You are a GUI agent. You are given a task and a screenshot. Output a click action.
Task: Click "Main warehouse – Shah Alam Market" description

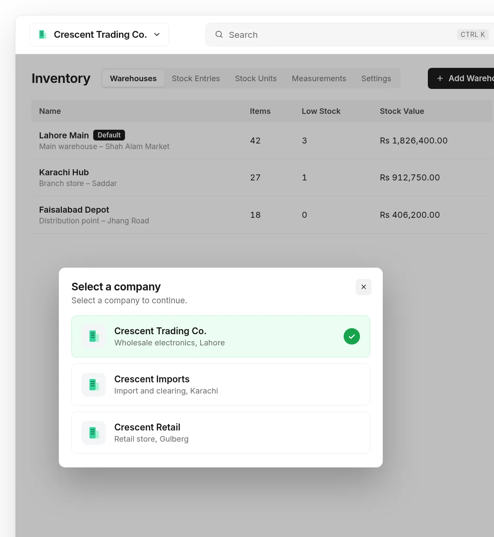pyautogui.click(x=104, y=146)
